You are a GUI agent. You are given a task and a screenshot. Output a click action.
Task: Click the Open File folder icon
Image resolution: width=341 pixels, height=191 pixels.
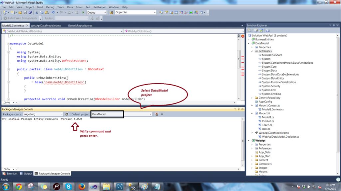(20, 13)
